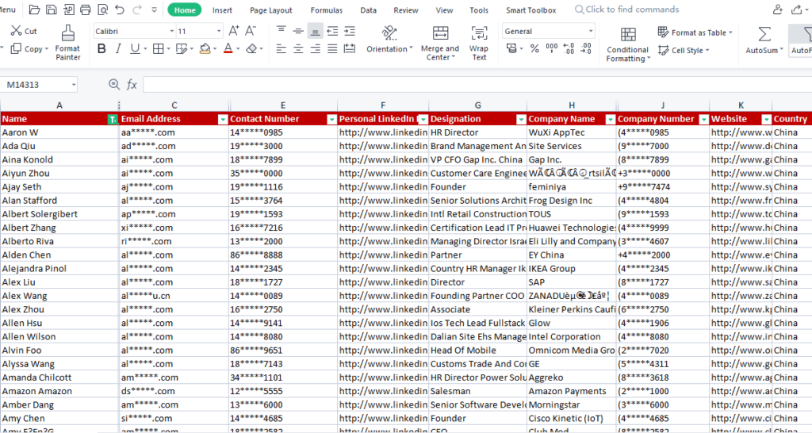The image size is (812, 433).
Task: Toggle Wrap Text
Action: [479, 43]
